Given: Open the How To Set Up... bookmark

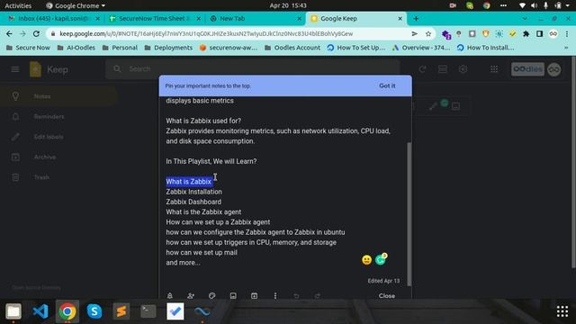Looking at the screenshot, I should click(356, 48).
